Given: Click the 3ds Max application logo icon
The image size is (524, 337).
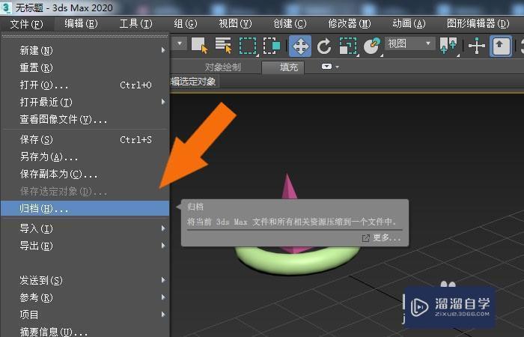Looking at the screenshot, I should 6,7.
